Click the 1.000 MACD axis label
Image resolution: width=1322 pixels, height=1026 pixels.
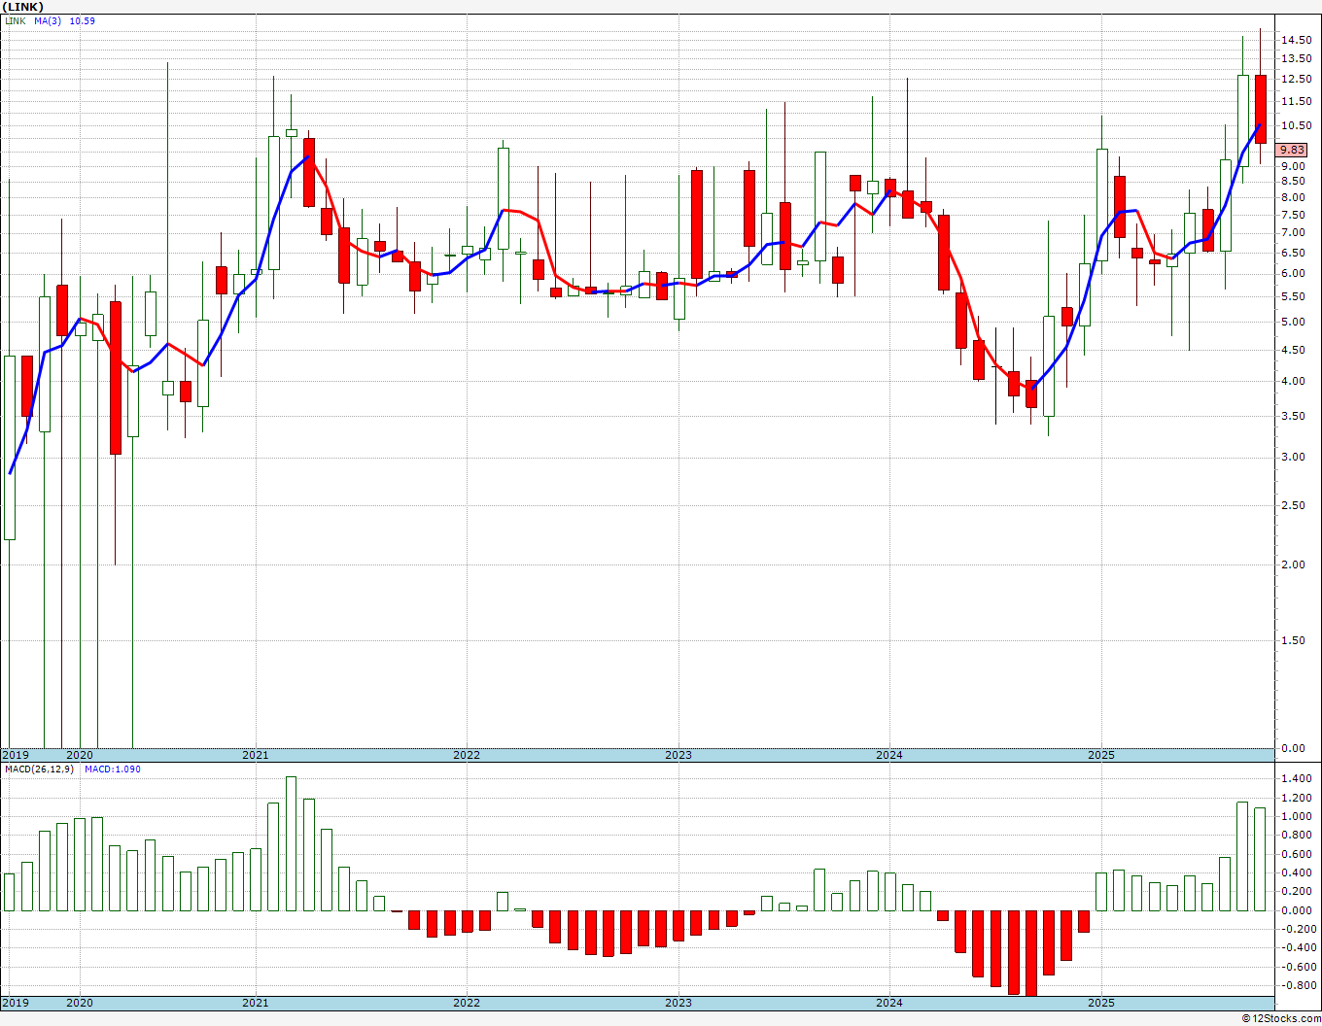tap(1296, 816)
